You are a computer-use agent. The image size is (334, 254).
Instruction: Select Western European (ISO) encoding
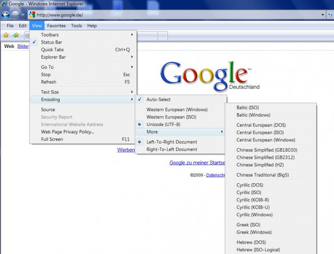[181, 117]
